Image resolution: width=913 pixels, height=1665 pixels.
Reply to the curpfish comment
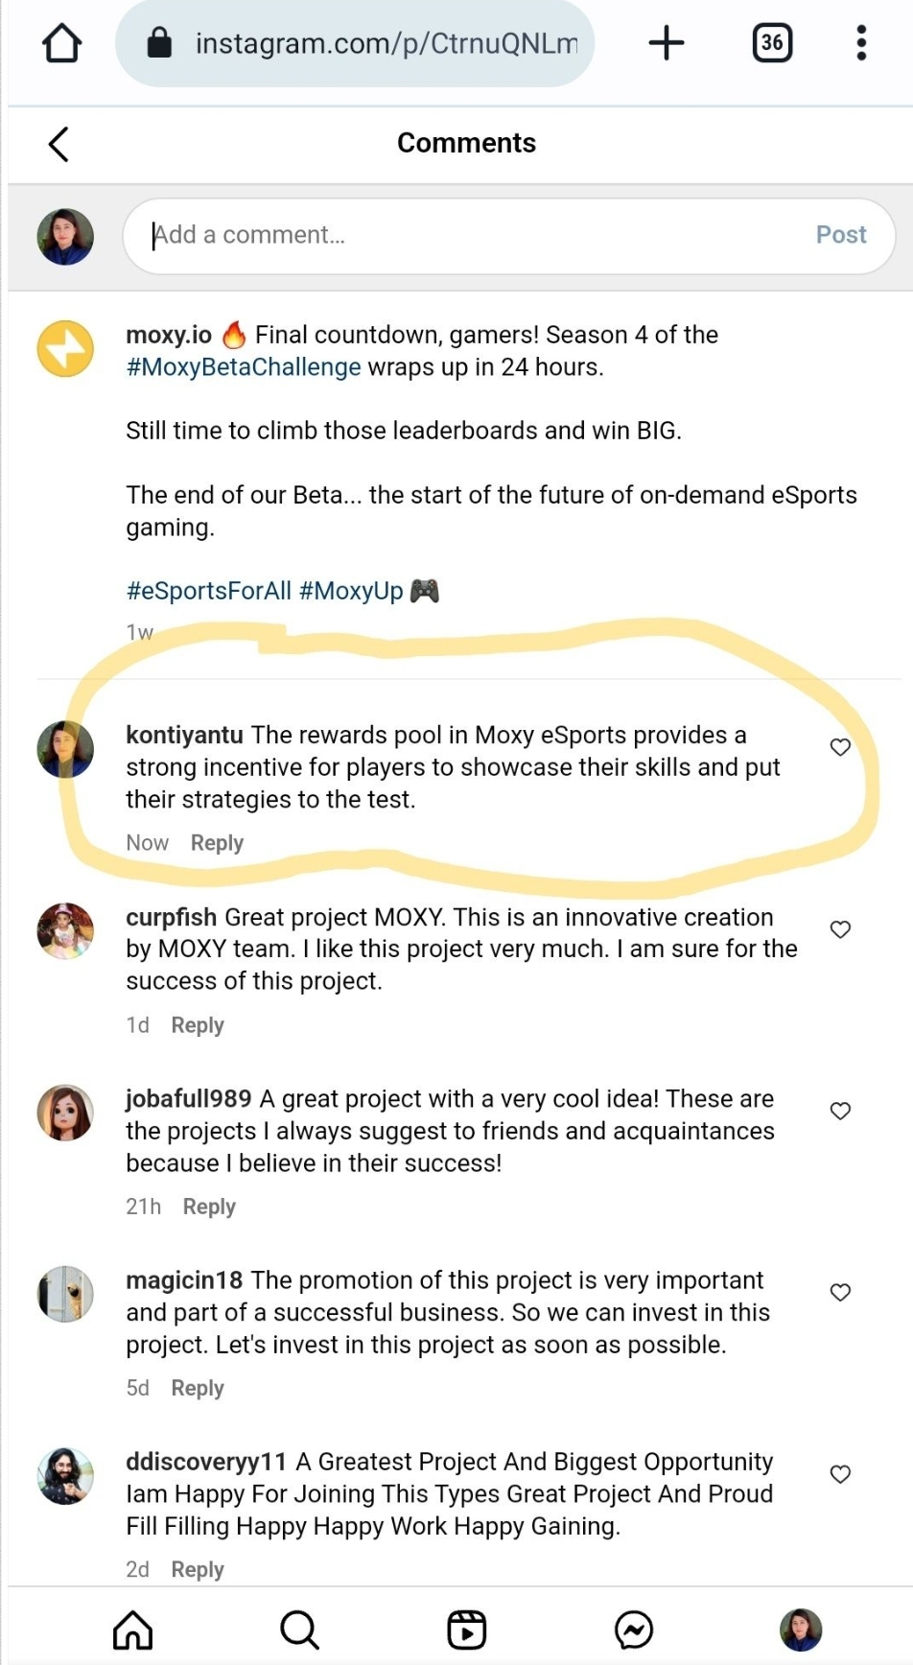[x=198, y=1025]
